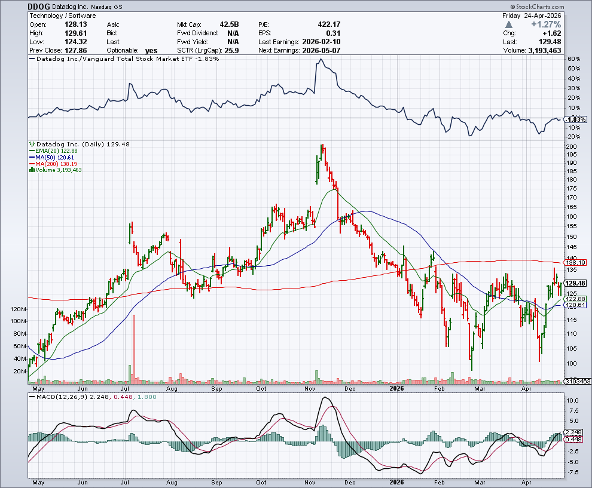Click the 10.0 MACD scale label
Screen dimensions: 592x488
[572, 401]
